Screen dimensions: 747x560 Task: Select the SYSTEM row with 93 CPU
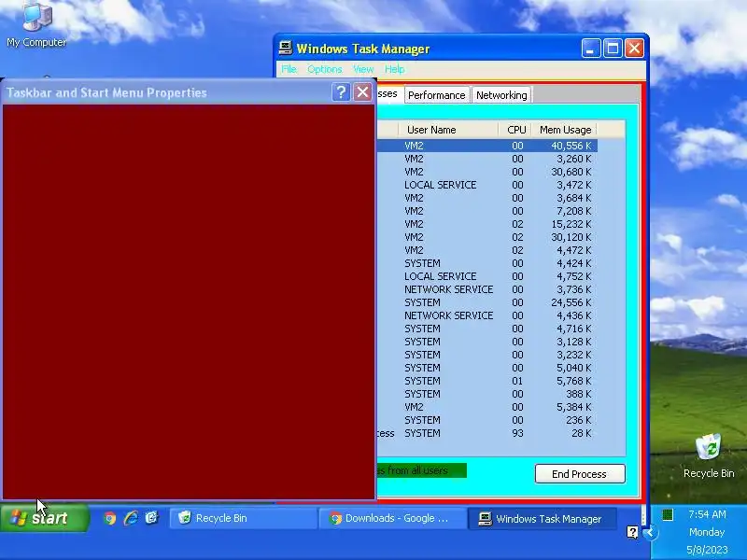486,433
